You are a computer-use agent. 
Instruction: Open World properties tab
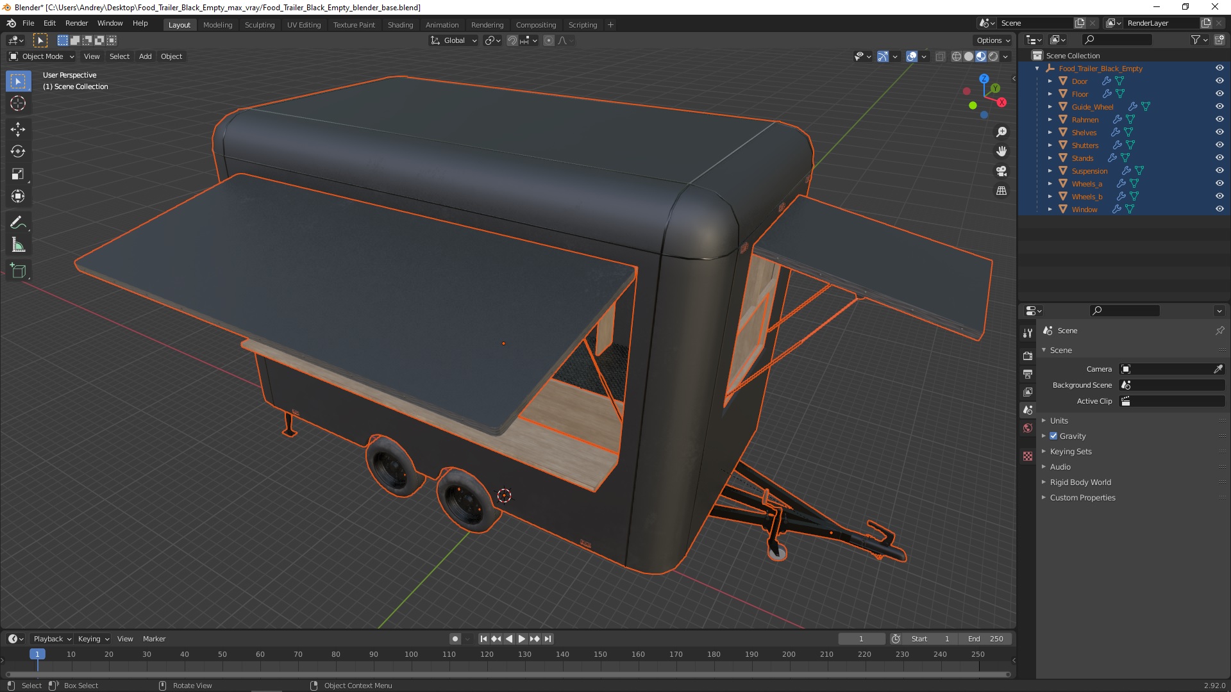(x=1028, y=428)
